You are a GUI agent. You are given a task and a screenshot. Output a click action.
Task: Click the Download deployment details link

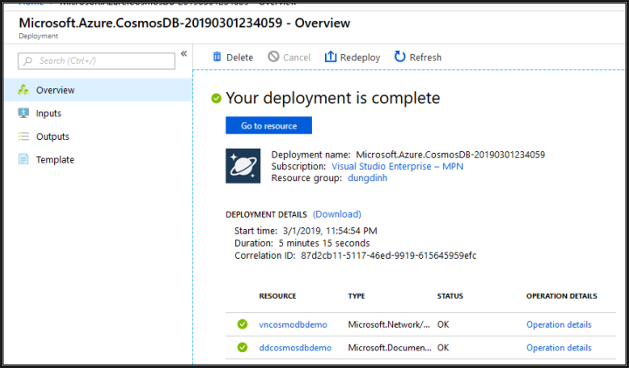336,214
